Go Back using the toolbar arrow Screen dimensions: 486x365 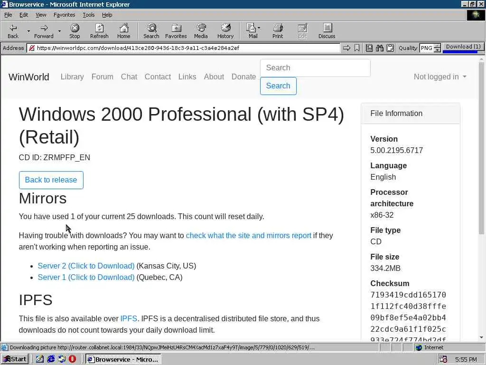tap(13, 31)
